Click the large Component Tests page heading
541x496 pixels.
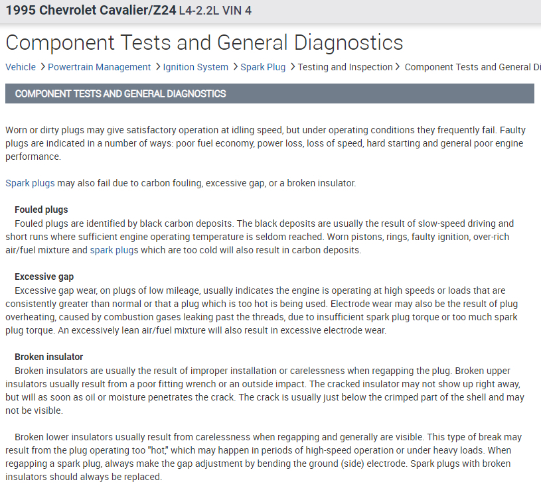coord(204,42)
